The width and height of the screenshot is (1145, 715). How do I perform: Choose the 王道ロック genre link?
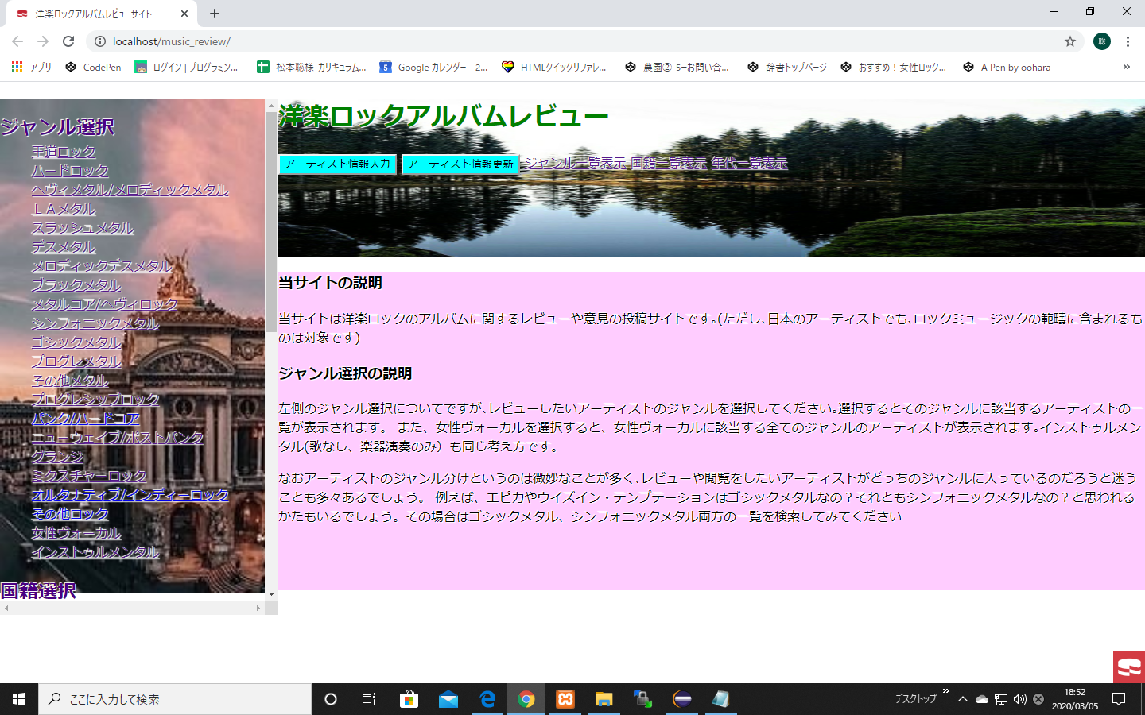click(64, 152)
